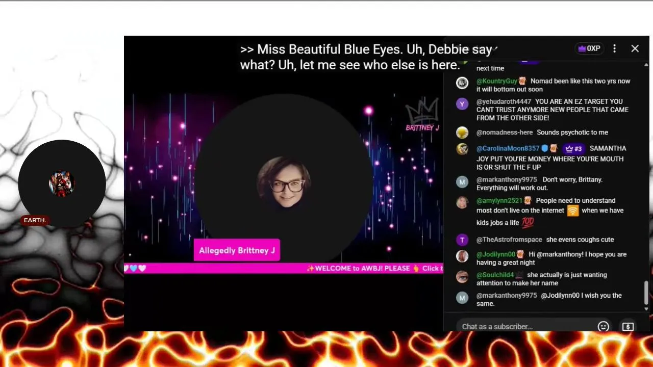
Task: Open @TheAstrofromspace purple T avatar
Action: (x=462, y=240)
